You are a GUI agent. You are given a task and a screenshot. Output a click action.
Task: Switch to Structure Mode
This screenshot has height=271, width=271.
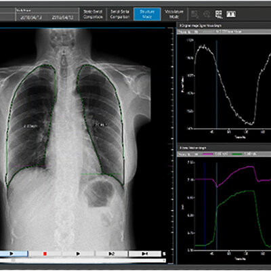[x=147, y=14]
